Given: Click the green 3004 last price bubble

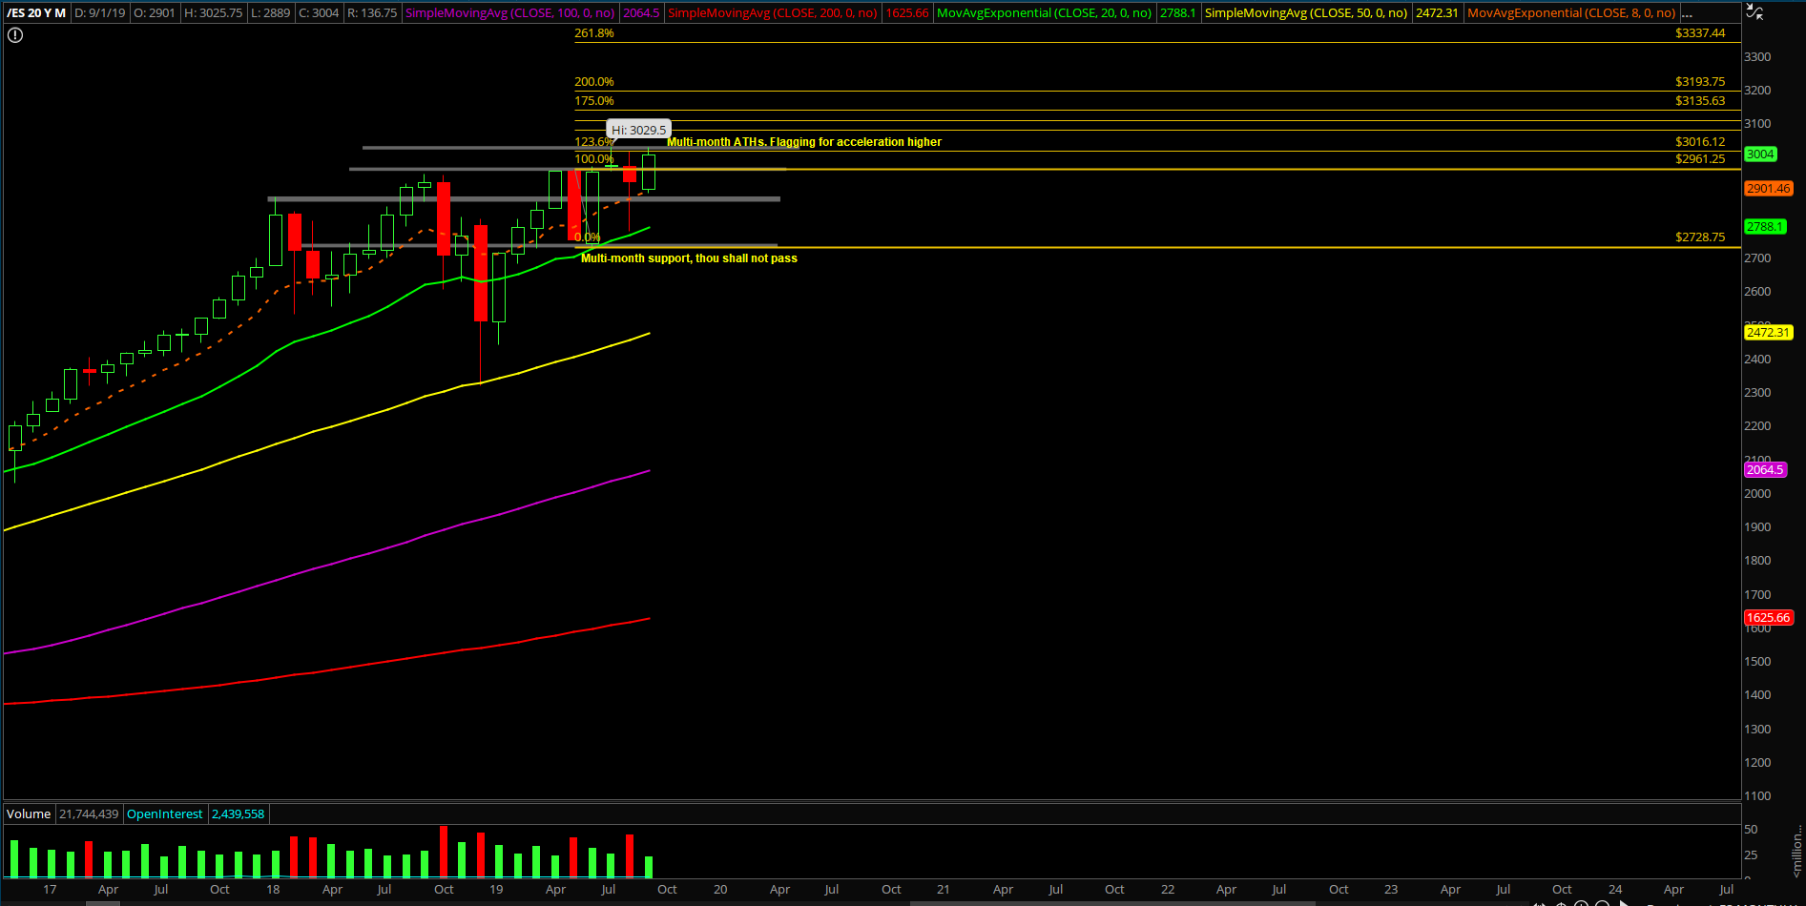Looking at the screenshot, I should 1760,154.
